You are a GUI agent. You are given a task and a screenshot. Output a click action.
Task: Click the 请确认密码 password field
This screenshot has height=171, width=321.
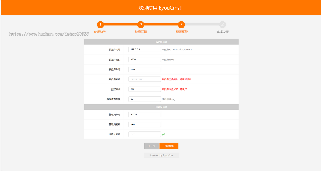click(145, 134)
